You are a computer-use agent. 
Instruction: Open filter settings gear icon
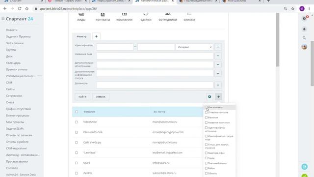[x=209, y=97]
